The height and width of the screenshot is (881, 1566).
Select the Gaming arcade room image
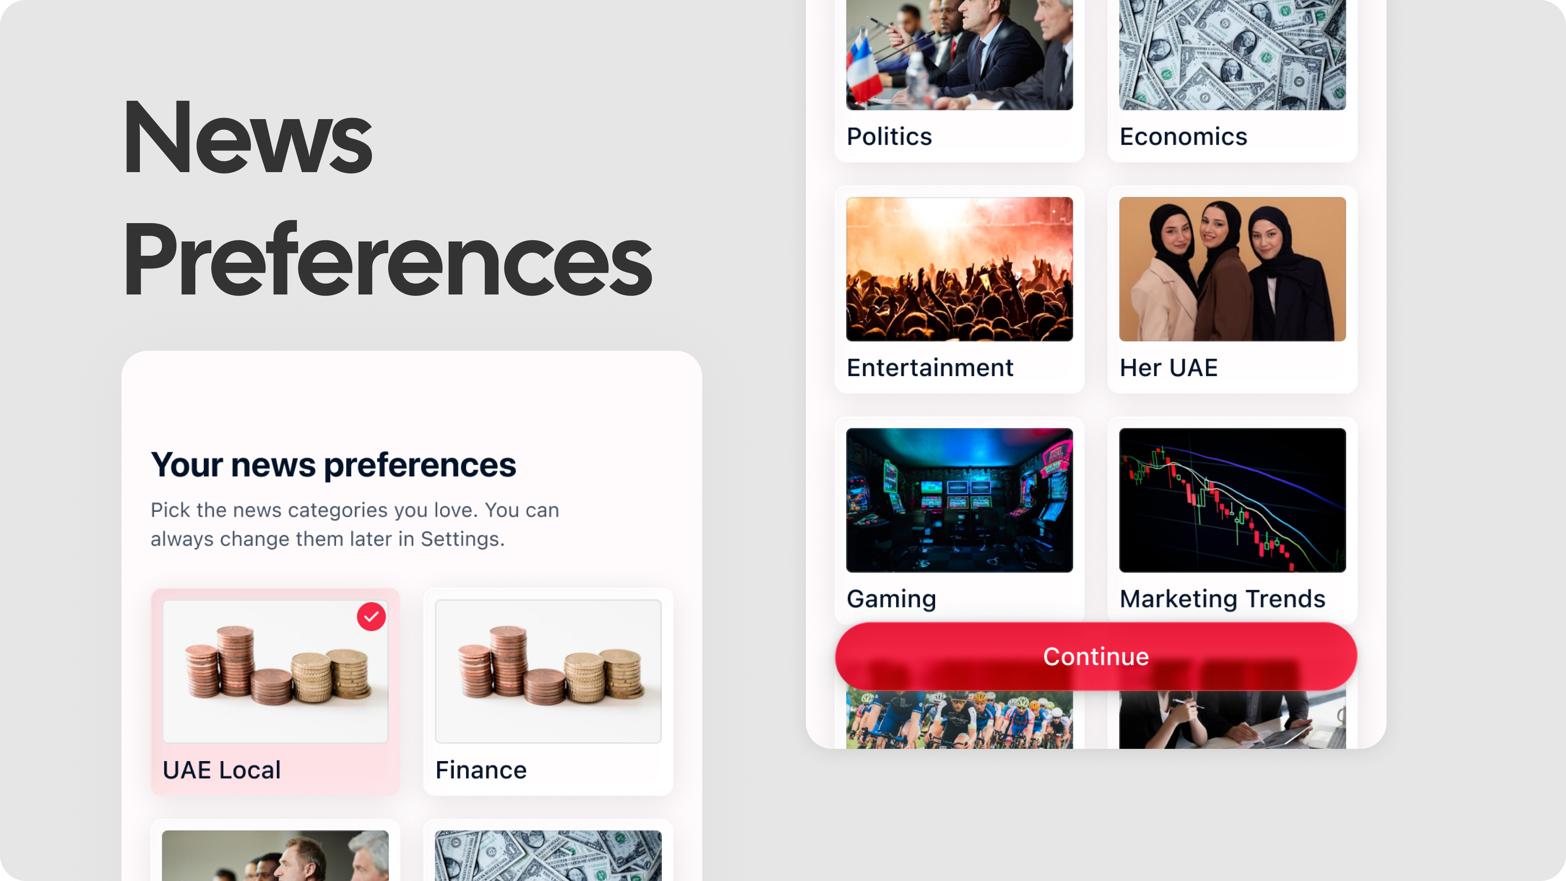(959, 500)
